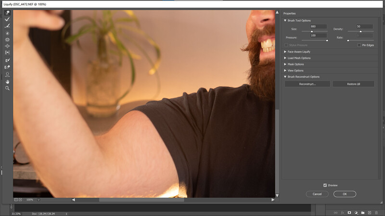Expand the Mask Options section

(285, 64)
